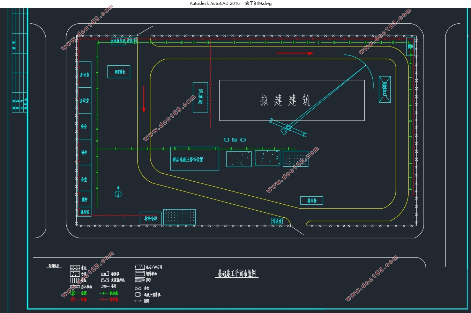Screen dimensions: 471x313
Task: Click the 传达室 box near the bottom gate
Action: coord(277,221)
